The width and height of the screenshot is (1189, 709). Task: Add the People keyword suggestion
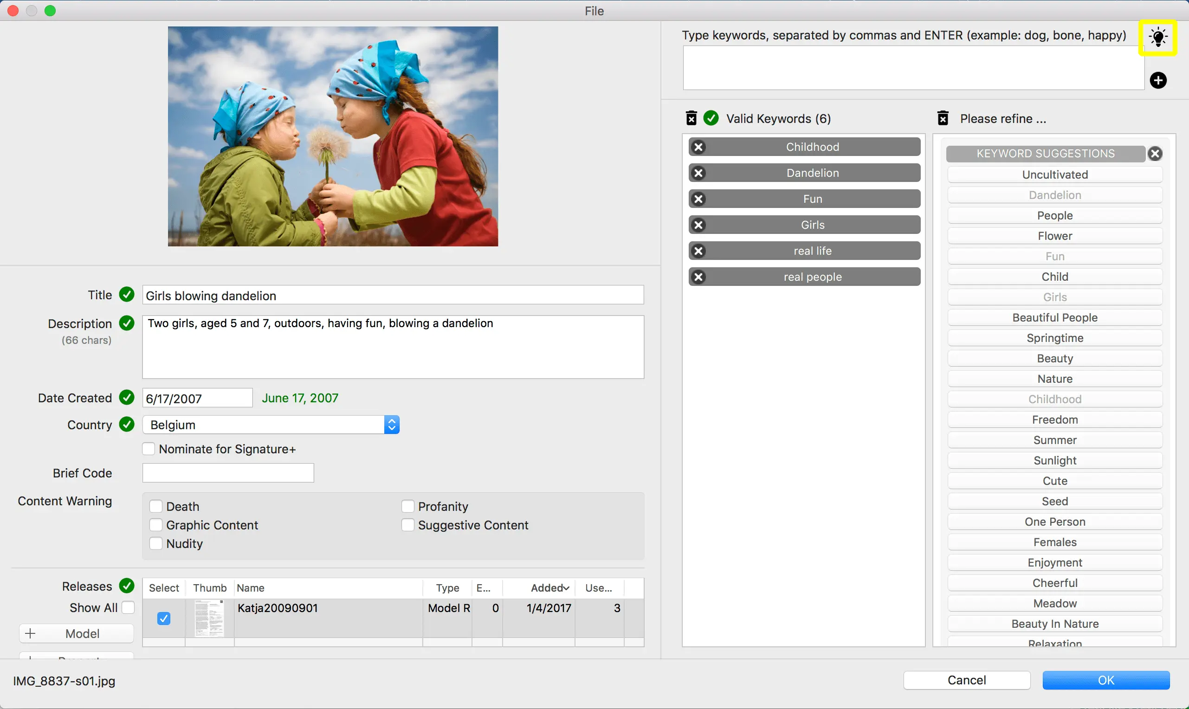[1055, 215]
